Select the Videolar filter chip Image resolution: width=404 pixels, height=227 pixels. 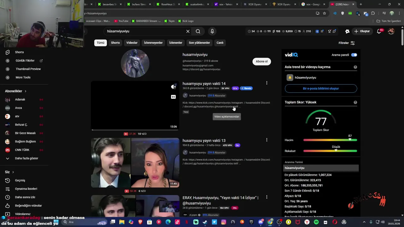(x=132, y=43)
